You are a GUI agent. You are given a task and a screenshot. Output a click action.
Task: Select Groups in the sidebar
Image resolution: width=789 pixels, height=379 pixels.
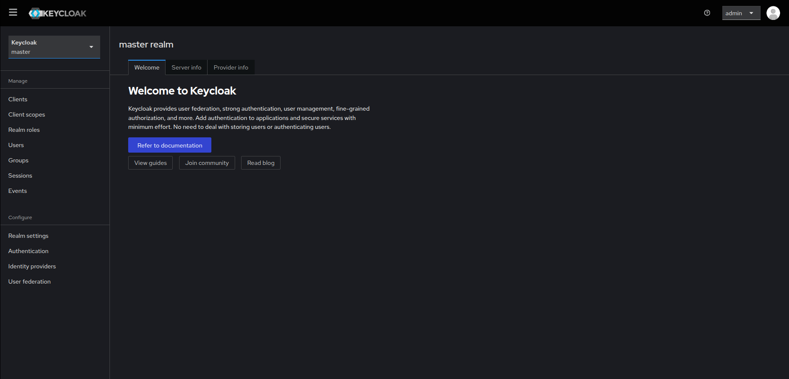pyautogui.click(x=55, y=160)
